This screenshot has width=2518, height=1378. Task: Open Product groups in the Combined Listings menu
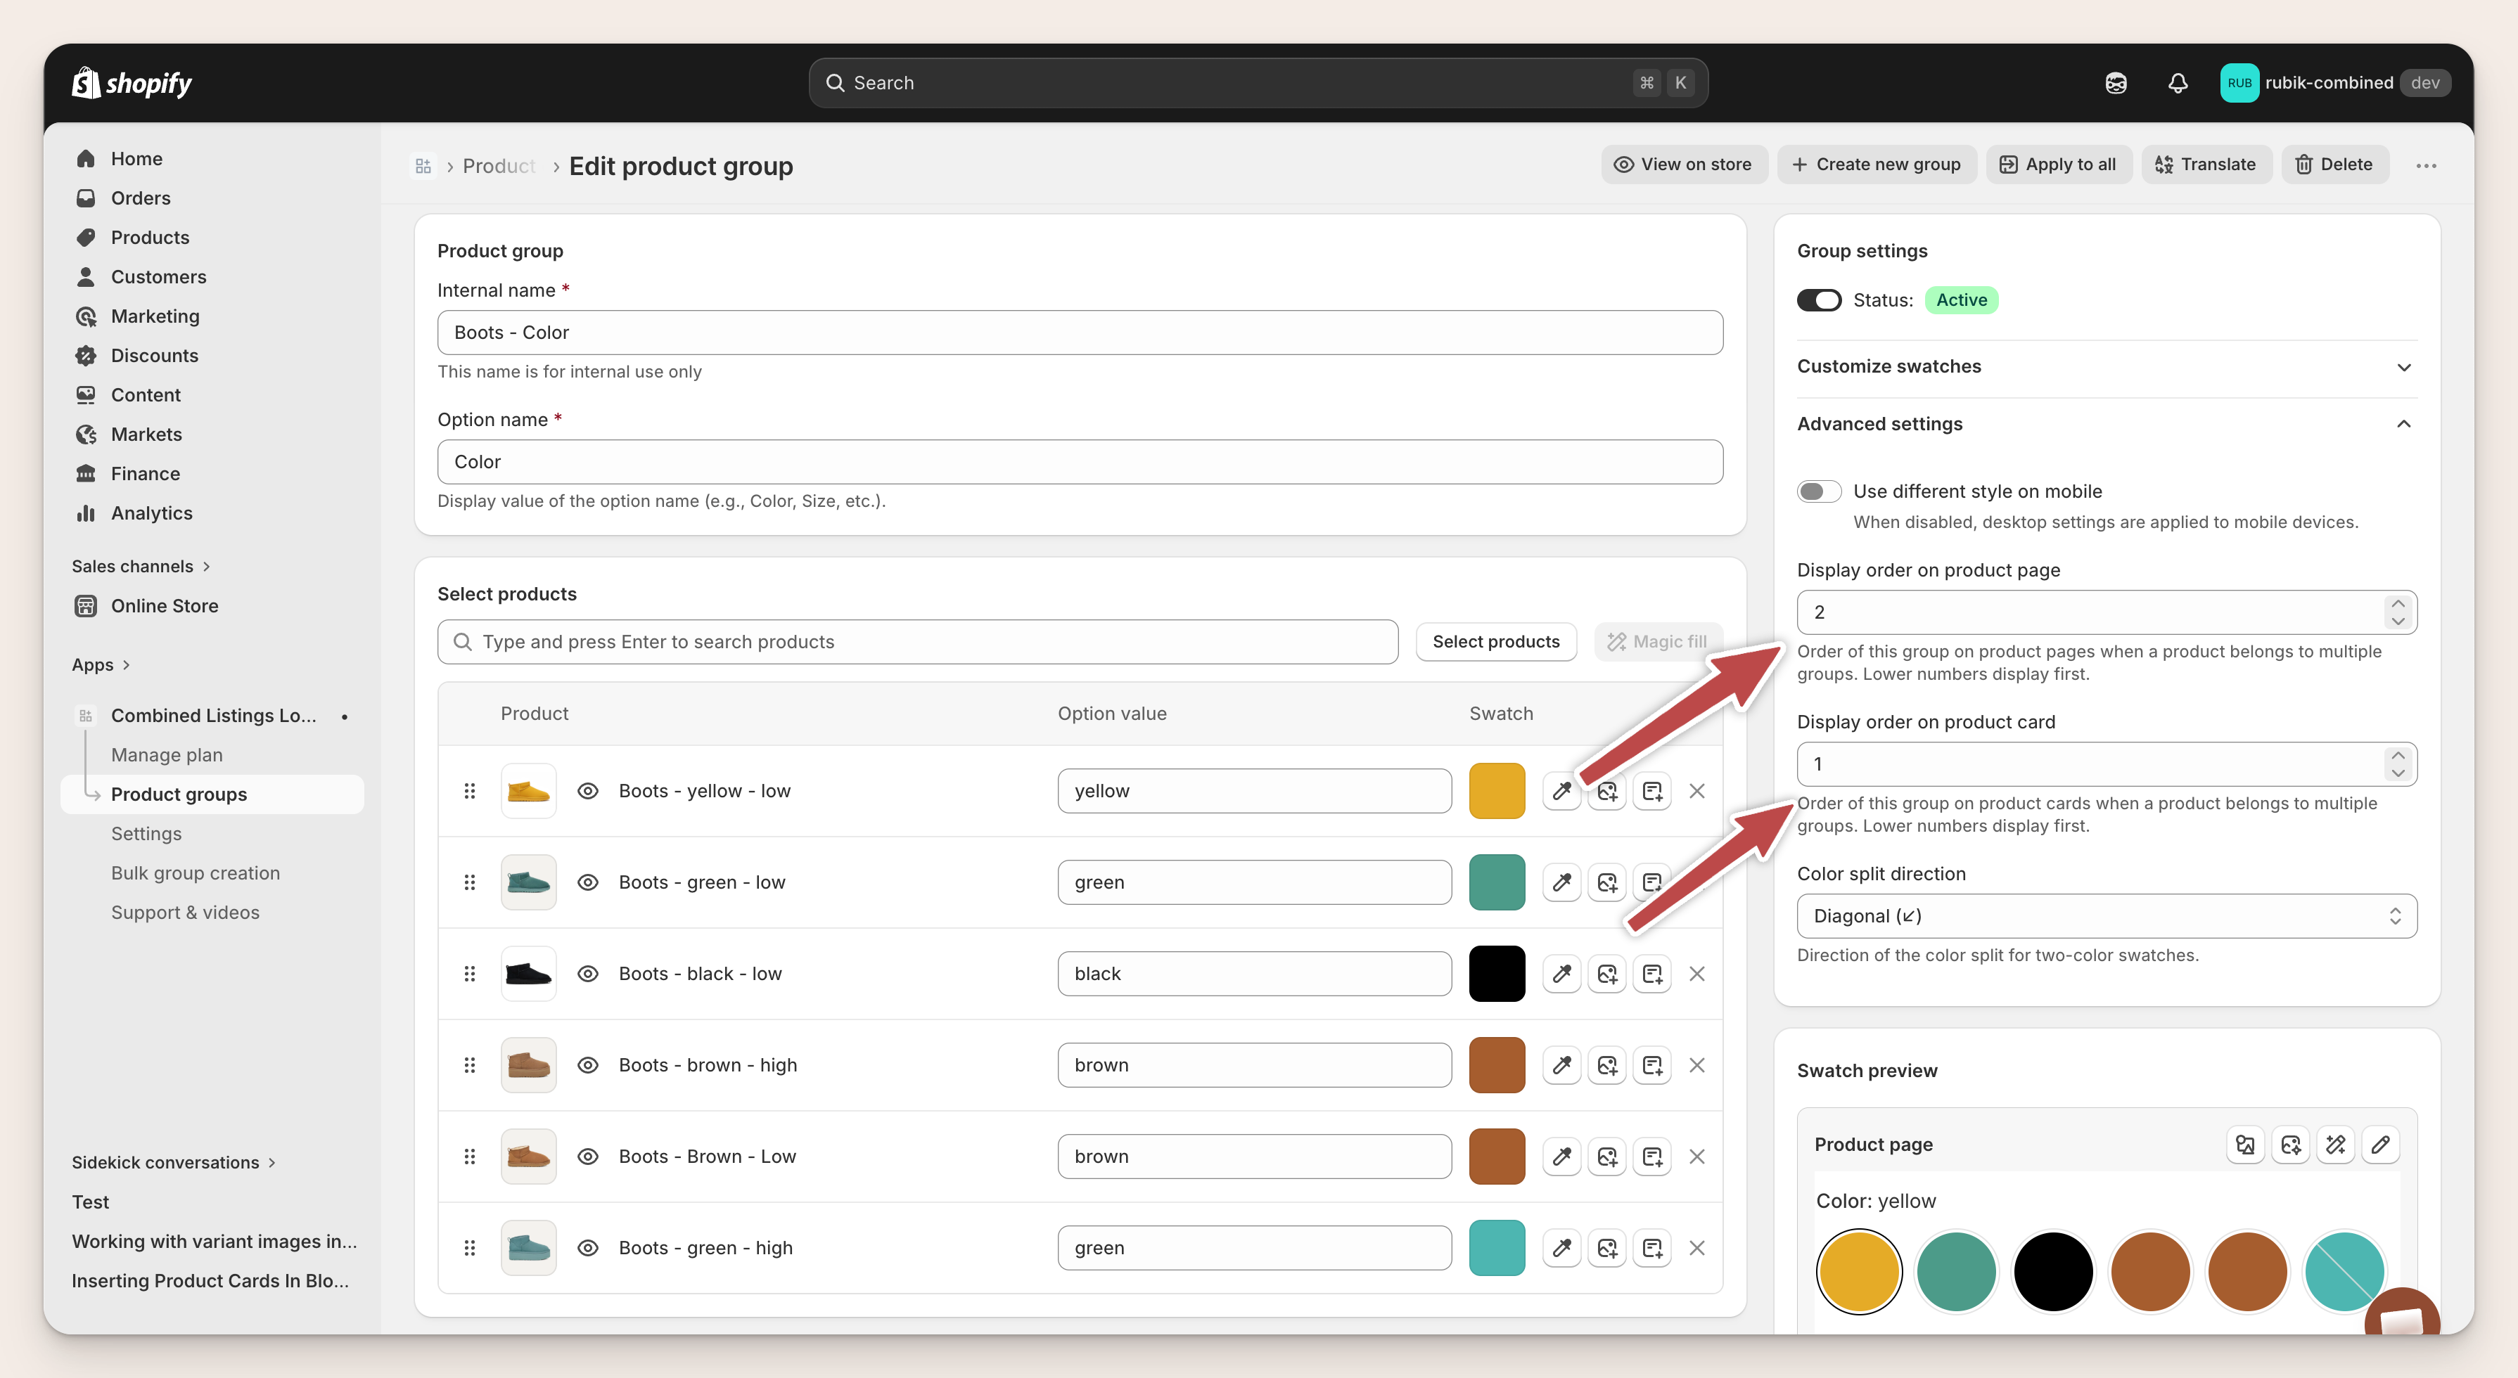(x=179, y=794)
